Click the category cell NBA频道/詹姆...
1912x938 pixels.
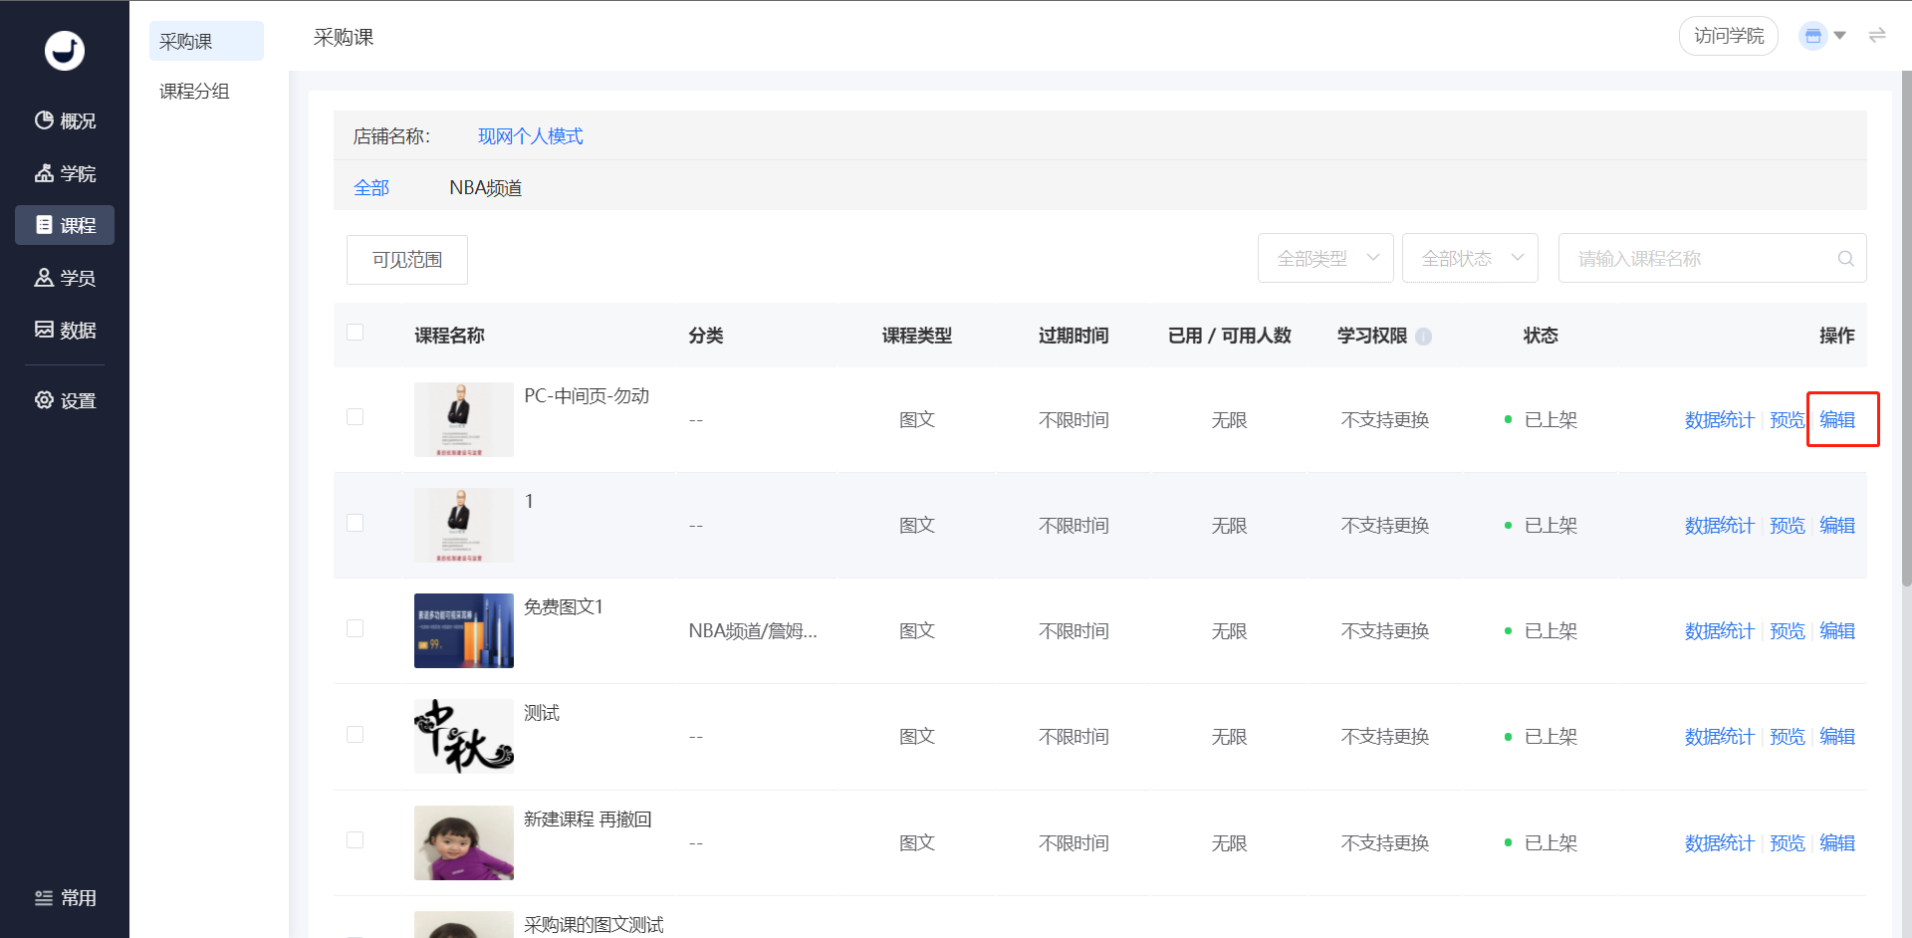coord(753,631)
